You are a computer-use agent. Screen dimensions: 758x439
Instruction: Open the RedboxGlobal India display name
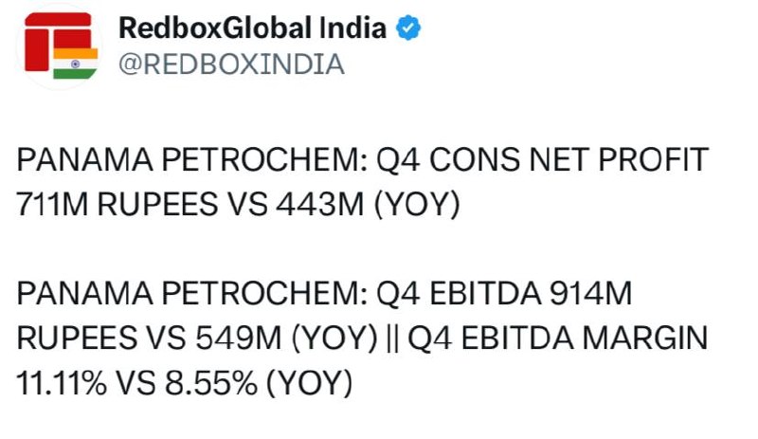252,27
